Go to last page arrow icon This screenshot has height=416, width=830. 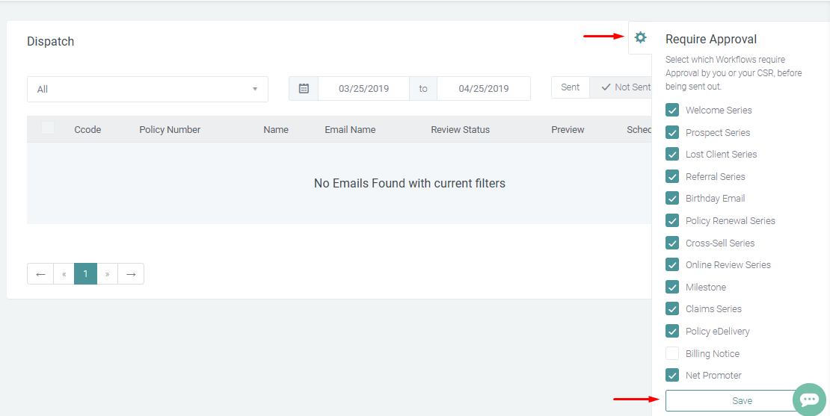(x=131, y=274)
